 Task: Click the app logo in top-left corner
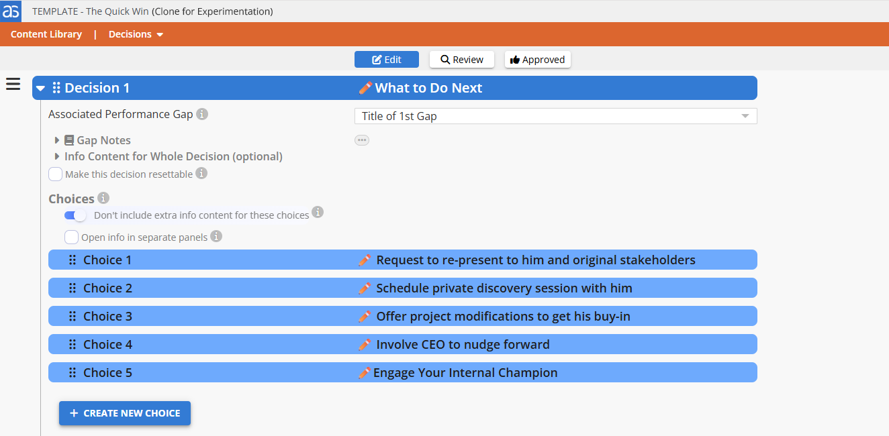pyautogui.click(x=11, y=11)
